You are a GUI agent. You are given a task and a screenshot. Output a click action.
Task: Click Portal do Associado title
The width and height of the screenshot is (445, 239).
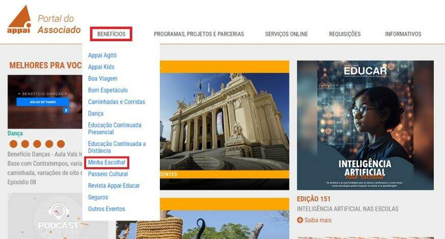click(x=59, y=24)
